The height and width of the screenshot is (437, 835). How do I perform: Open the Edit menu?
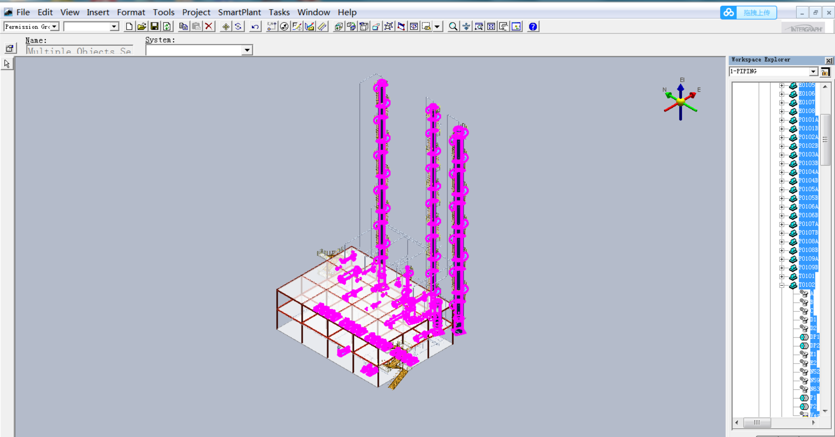click(x=45, y=12)
